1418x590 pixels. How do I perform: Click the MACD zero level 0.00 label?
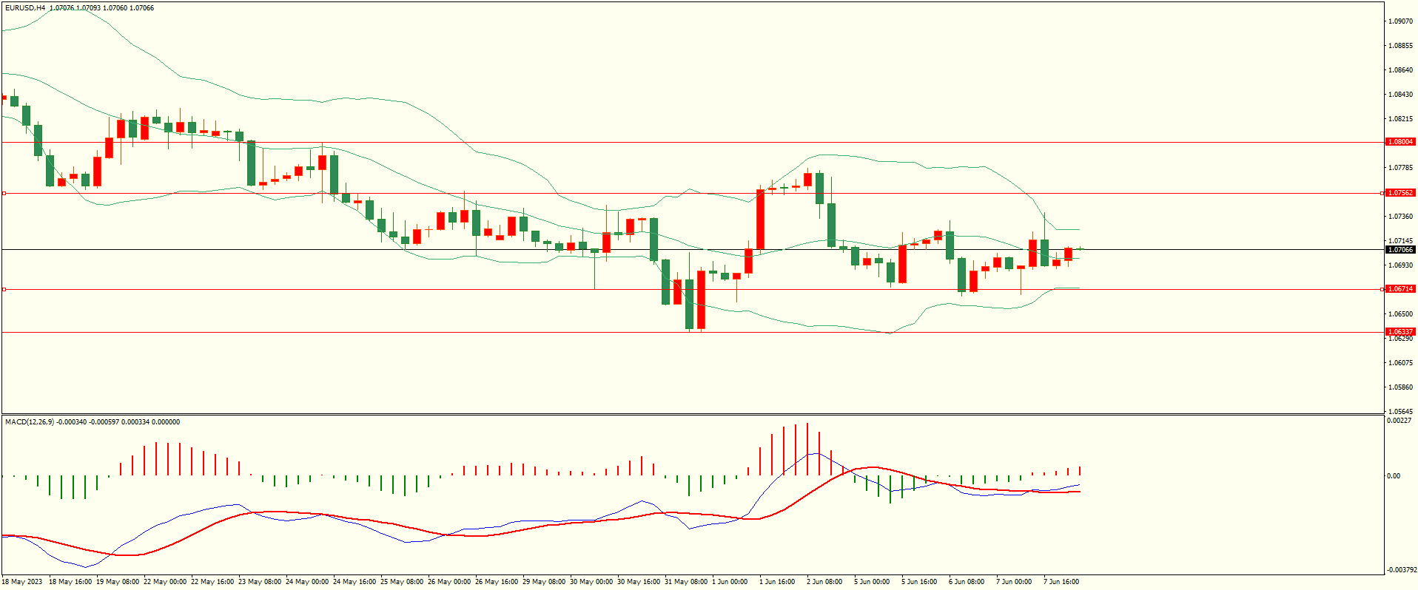coord(1394,476)
